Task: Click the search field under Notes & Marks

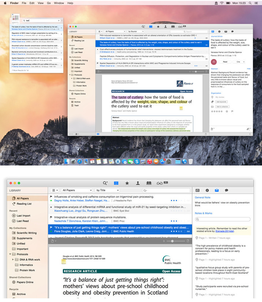Action: (x=222, y=219)
